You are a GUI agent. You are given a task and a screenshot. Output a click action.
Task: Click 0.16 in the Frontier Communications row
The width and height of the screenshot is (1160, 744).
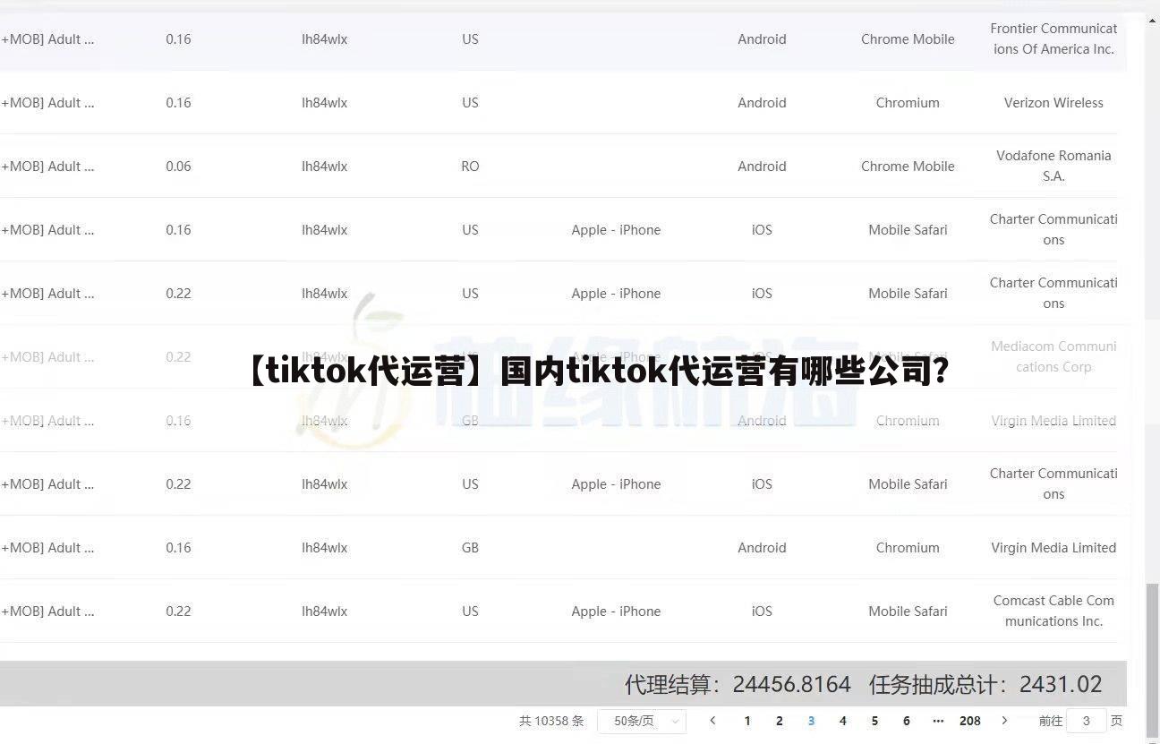point(178,38)
